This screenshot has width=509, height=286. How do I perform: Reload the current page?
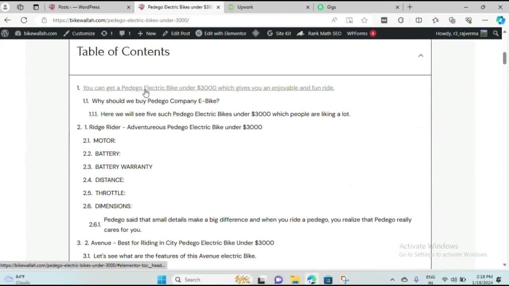pos(24,20)
